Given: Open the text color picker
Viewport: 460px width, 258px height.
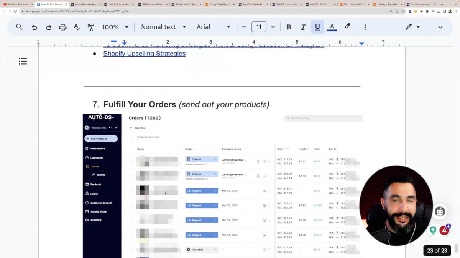Looking at the screenshot, I should [332, 27].
